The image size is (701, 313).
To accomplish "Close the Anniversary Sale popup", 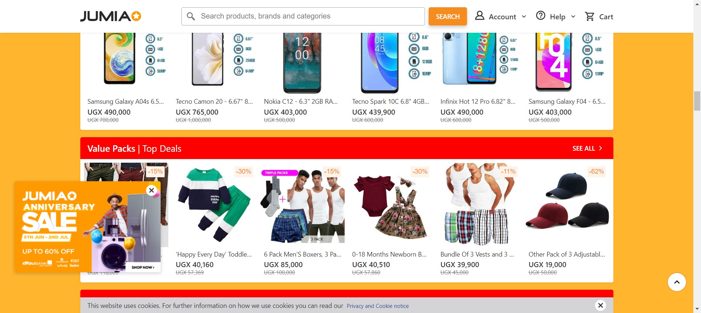I will coord(152,190).
